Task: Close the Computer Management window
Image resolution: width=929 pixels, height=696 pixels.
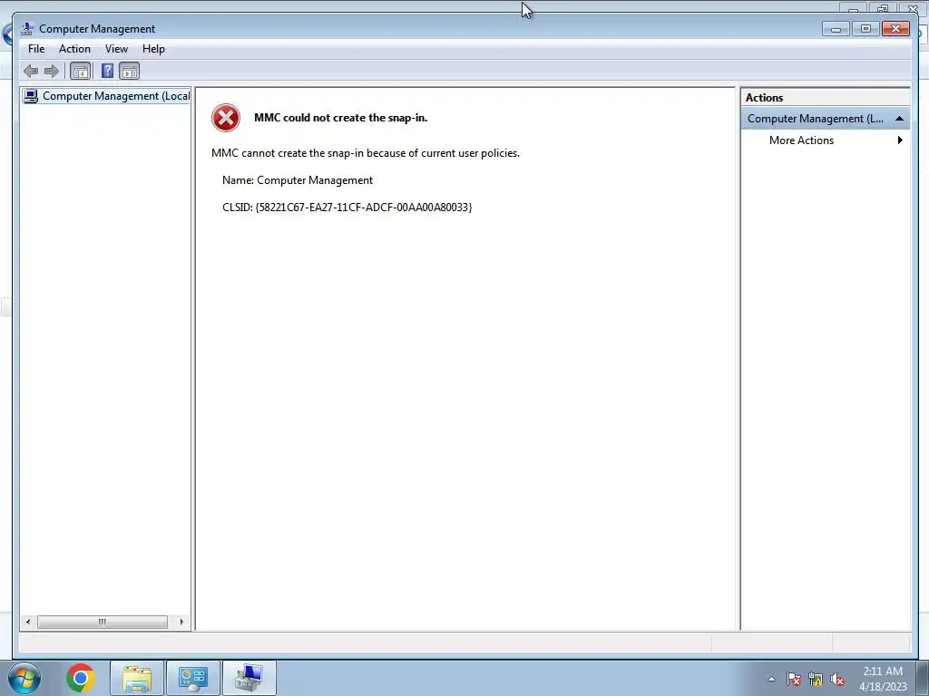Action: pos(895,28)
